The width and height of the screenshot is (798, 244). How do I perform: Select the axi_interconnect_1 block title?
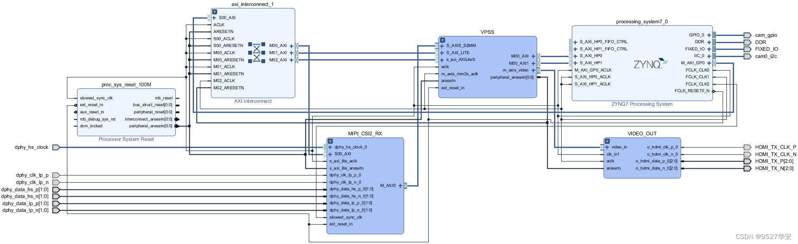click(x=252, y=4)
